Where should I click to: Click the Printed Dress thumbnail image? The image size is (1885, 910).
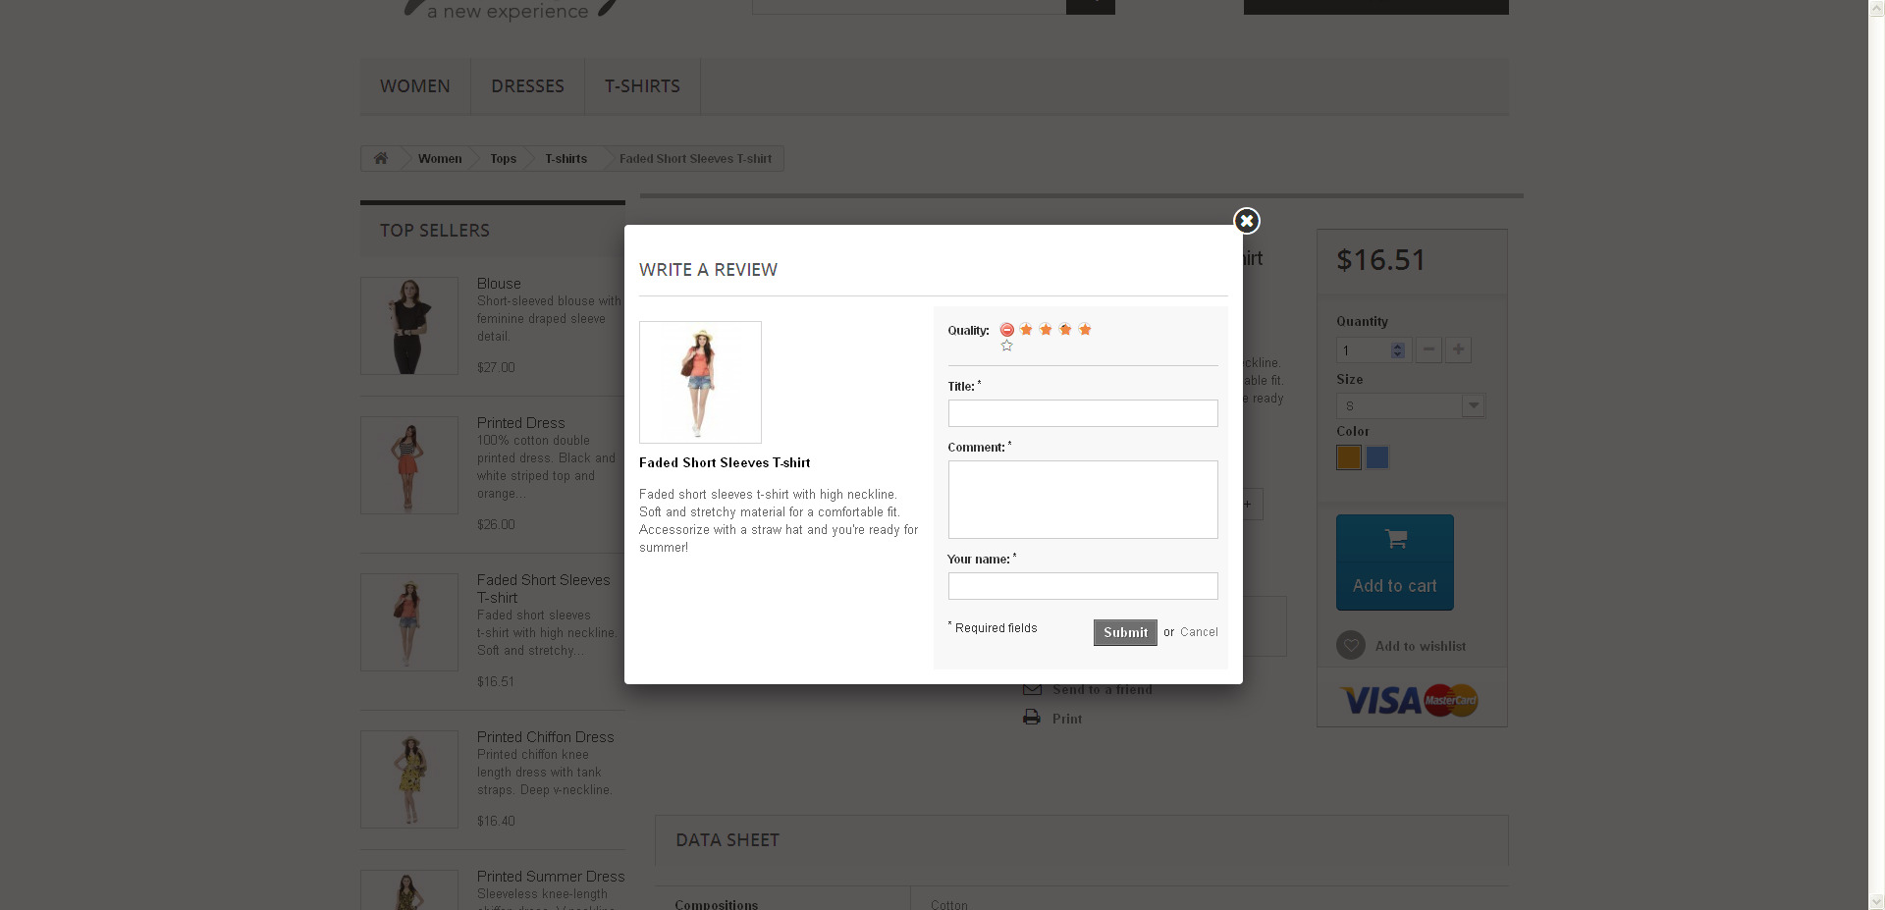(409, 465)
